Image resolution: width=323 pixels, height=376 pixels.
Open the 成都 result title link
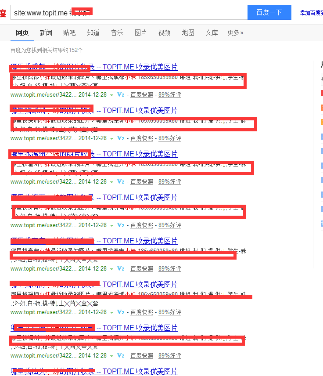coord(94,67)
